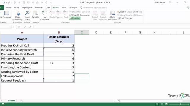Select the Follow-up Work cell

pos(22,76)
